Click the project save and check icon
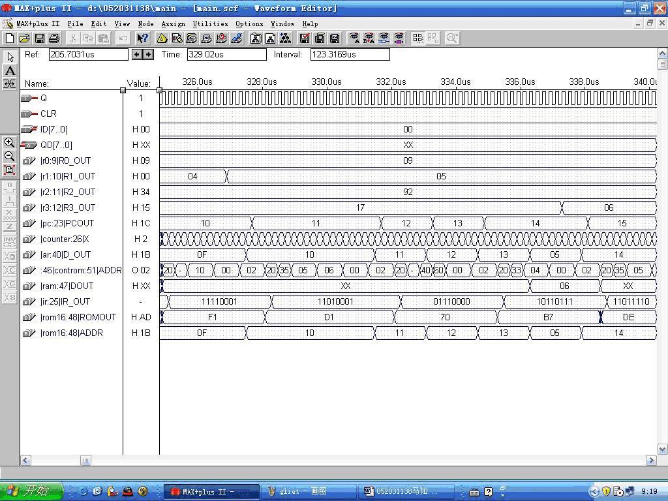This screenshot has height=501, width=668. click(x=305, y=38)
